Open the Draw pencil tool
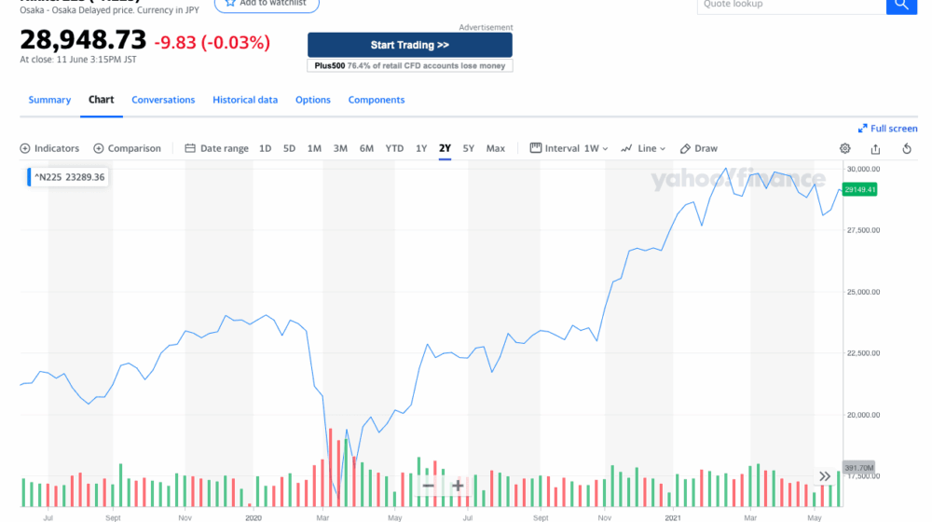This screenshot has height=522, width=932. (699, 148)
